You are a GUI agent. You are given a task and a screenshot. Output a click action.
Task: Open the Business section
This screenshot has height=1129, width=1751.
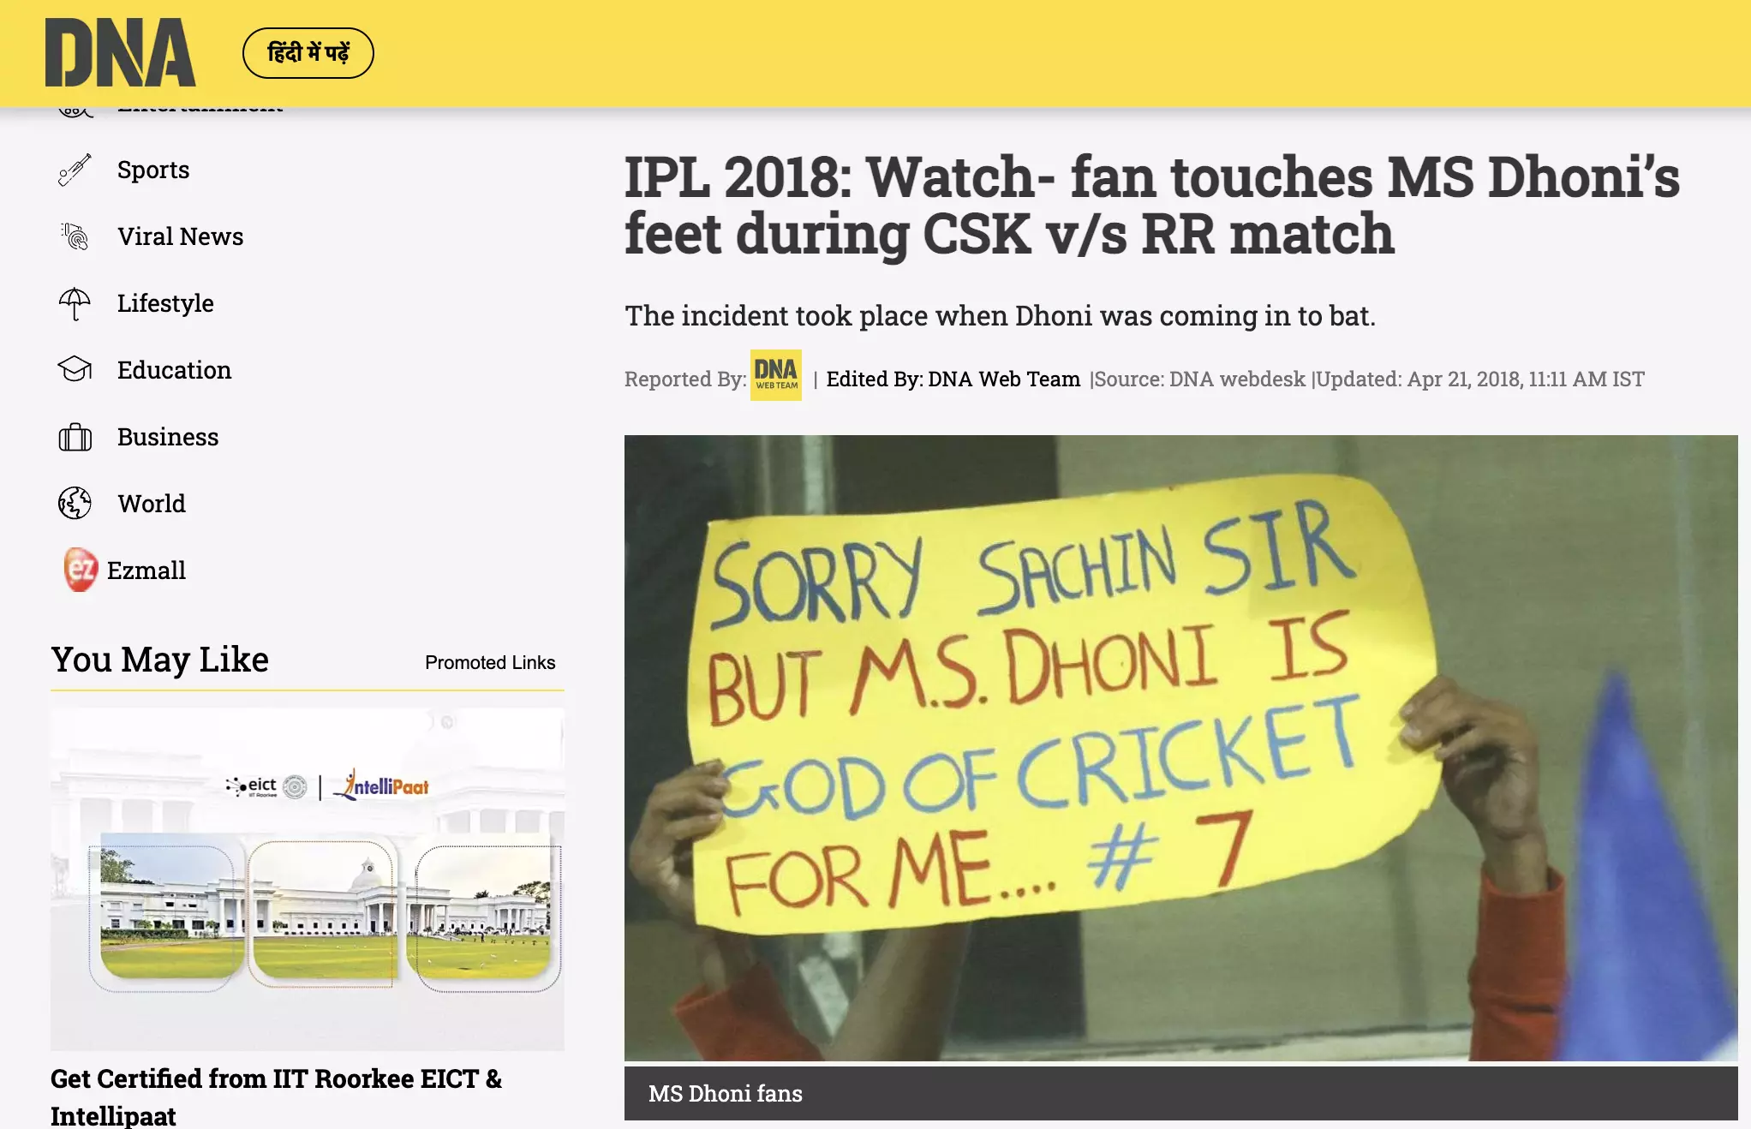tap(168, 437)
